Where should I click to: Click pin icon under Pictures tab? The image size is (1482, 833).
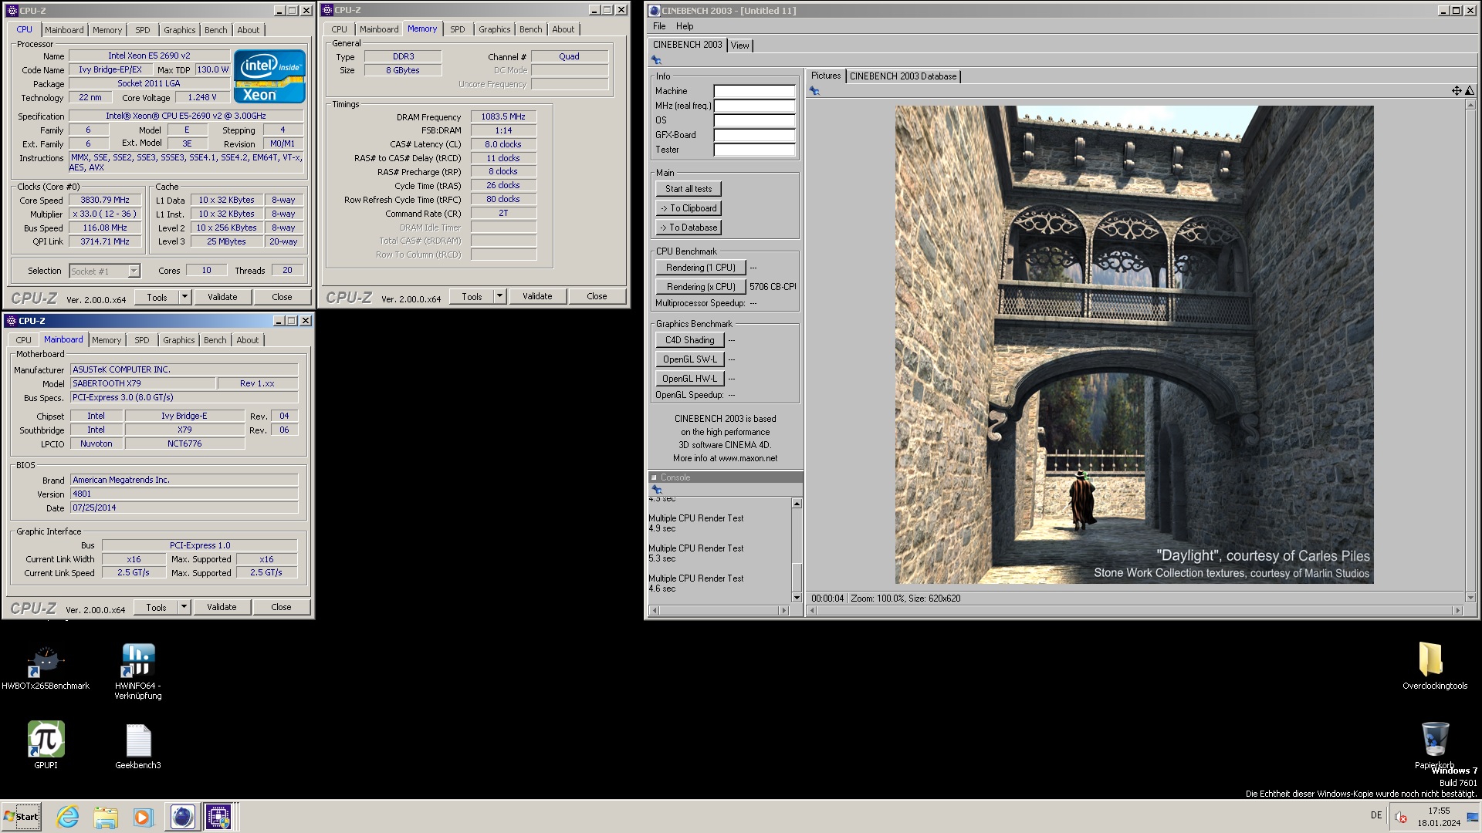[814, 91]
